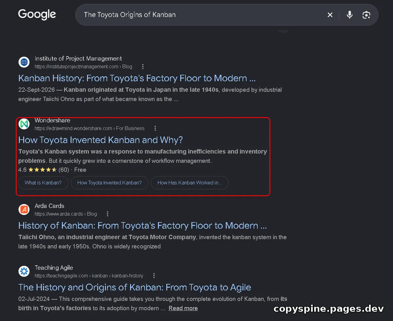Click the edrawmind.wondershare.com URL breadcrumb
The height and width of the screenshot is (321, 393).
pyautogui.click(x=90, y=128)
